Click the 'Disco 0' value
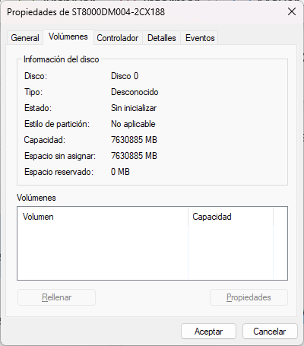The height and width of the screenshot is (346, 304). tap(125, 76)
